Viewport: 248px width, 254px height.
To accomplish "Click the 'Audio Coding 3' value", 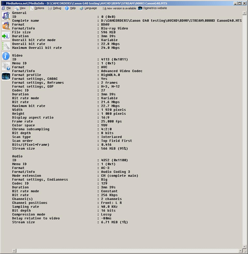I will tap(116, 172).
